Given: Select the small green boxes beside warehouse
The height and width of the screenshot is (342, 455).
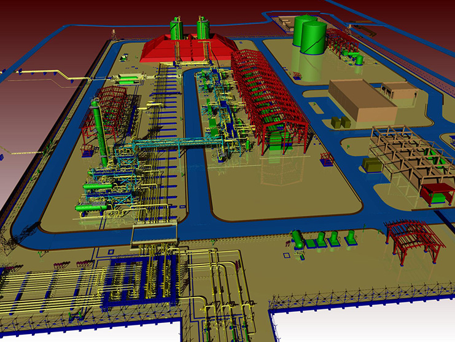Looking at the screenshot, I should click(x=339, y=121).
